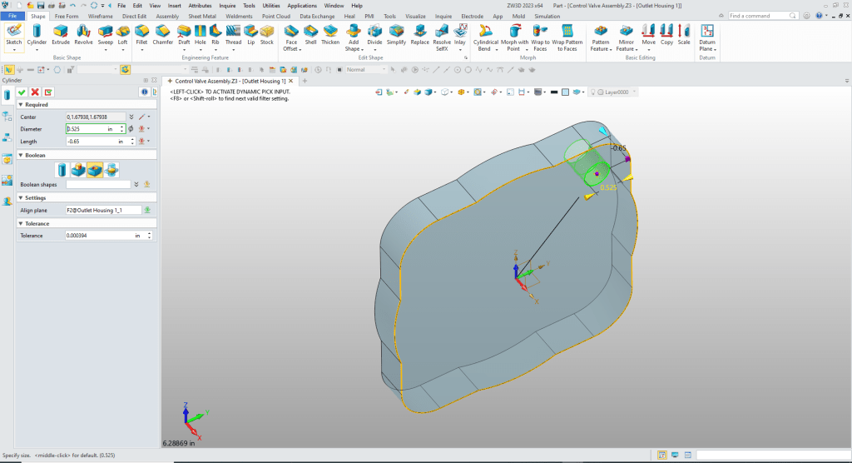Collapse the Required section
The width and height of the screenshot is (852, 463).
tap(21, 105)
